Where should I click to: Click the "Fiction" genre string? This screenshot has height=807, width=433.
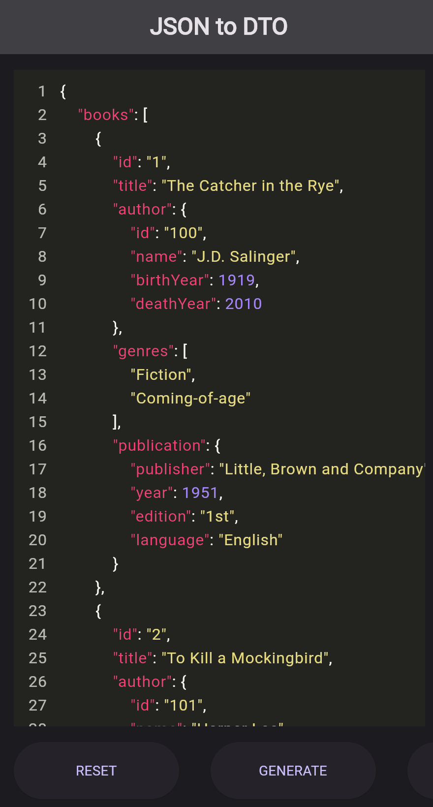(x=161, y=374)
